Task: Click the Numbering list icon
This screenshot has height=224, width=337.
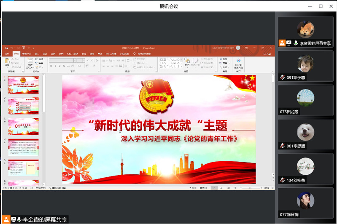Action: [x=111, y=61]
